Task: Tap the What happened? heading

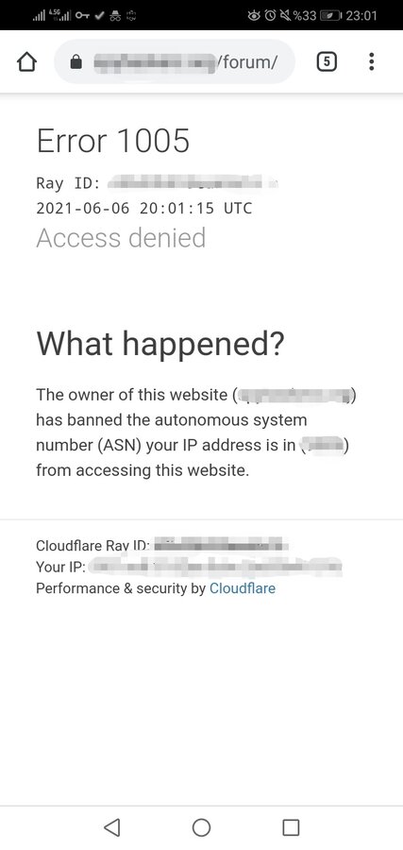Action: [160, 344]
